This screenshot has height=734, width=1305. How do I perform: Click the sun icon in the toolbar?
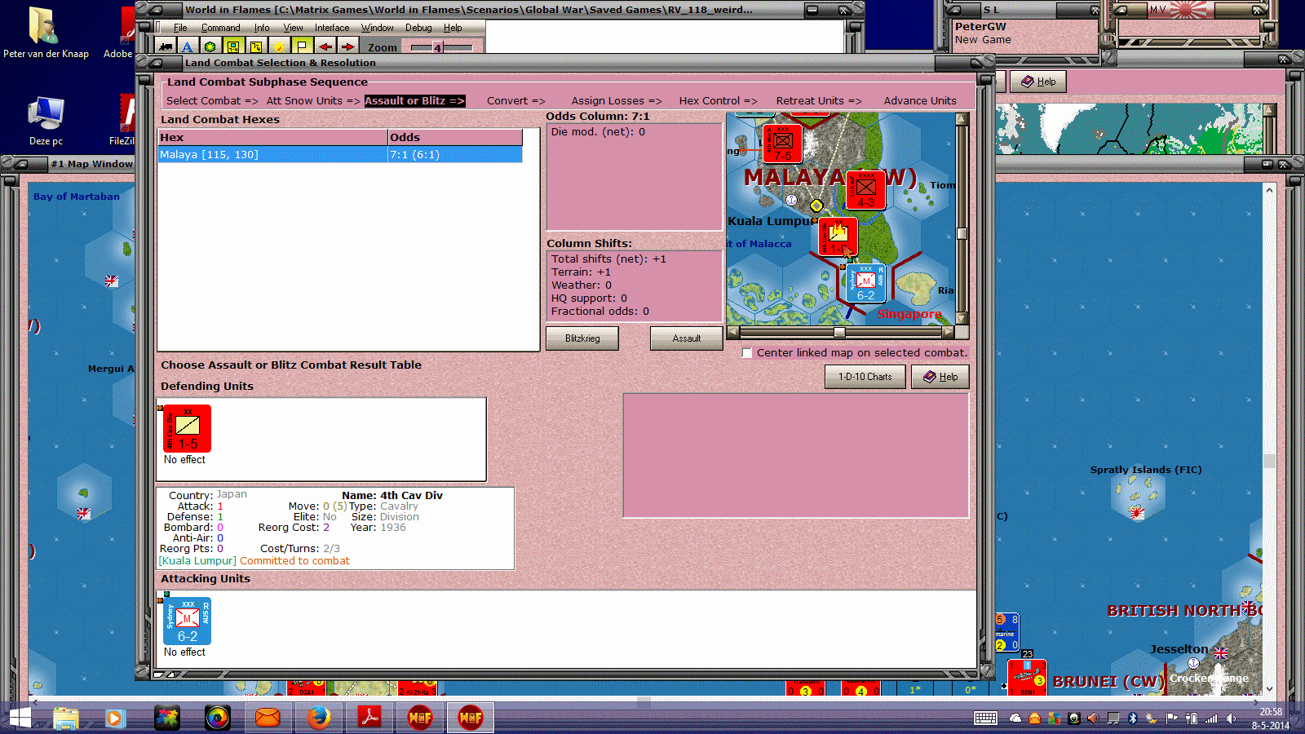pos(279,47)
